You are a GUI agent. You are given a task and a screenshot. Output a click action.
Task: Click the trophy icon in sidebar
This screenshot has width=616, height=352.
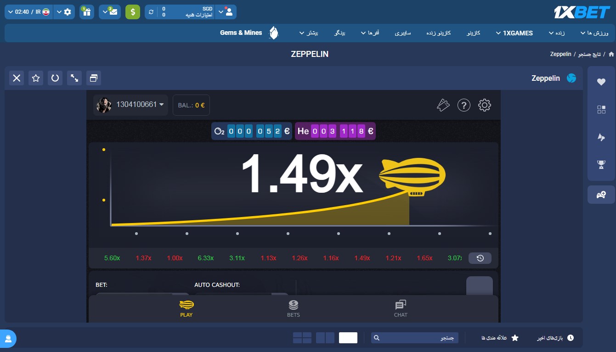[601, 164]
